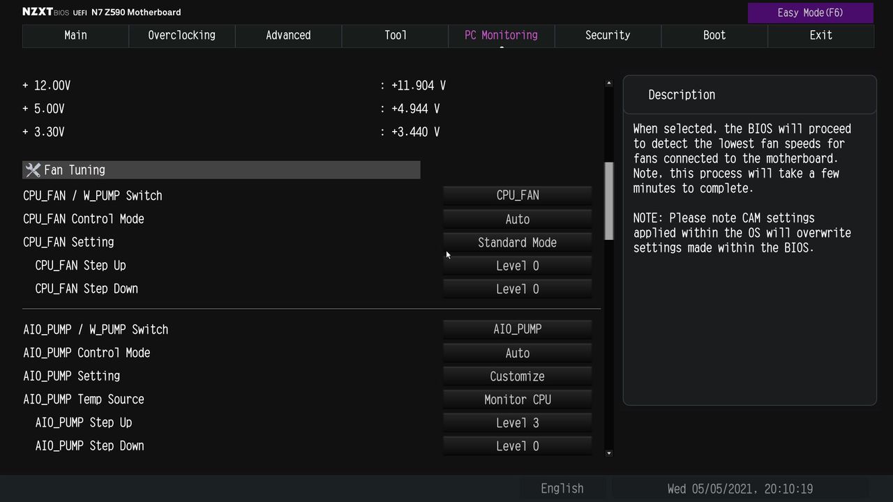The image size is (893, 502).
Task: Click the wrench icon beside Fan Tuning
Action: tap(33, 170)
